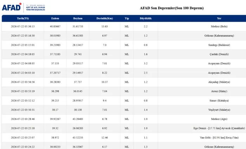Select date cell 2026-07-22 03:53:19

coord(23,91)
